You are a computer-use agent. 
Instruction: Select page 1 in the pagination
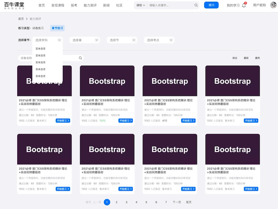[107, 202]
